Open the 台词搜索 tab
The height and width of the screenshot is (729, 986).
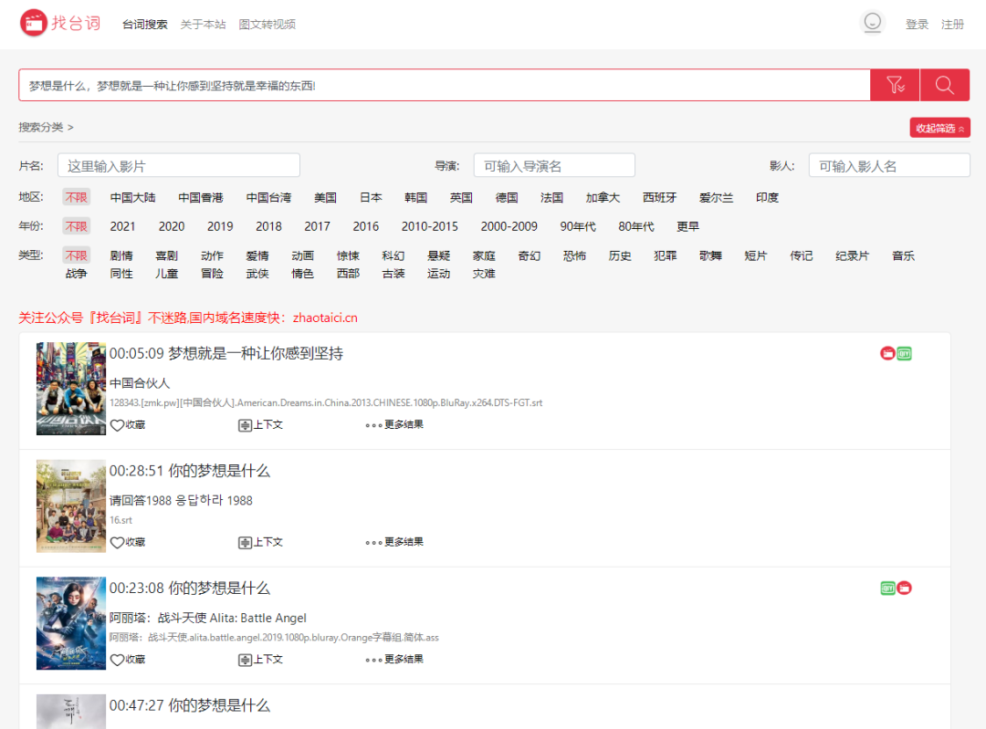point(144,24)
